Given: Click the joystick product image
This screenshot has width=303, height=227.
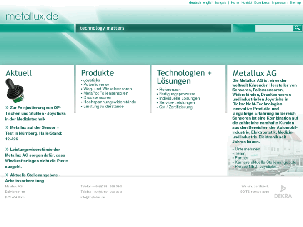Looking at the screenshot, I should (x=15, y=91).
